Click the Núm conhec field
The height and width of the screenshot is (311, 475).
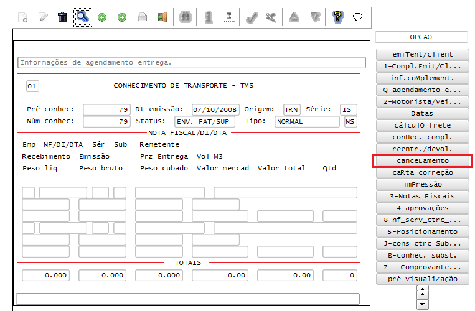(106, 122)
